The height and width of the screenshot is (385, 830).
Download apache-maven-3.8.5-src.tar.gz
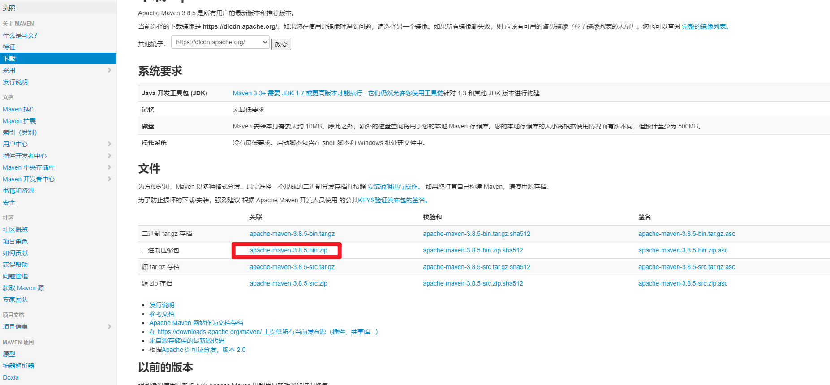[x=292, y=267]
